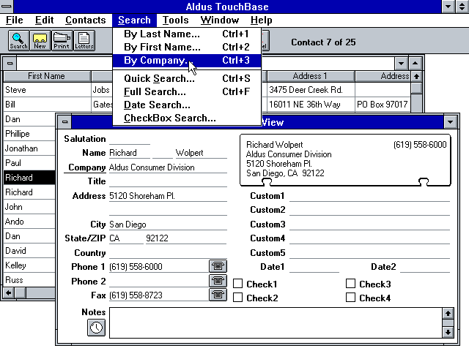
Task: Open Quick Search... from the menu
Action: pyautogui.click(x=187, y=78)
